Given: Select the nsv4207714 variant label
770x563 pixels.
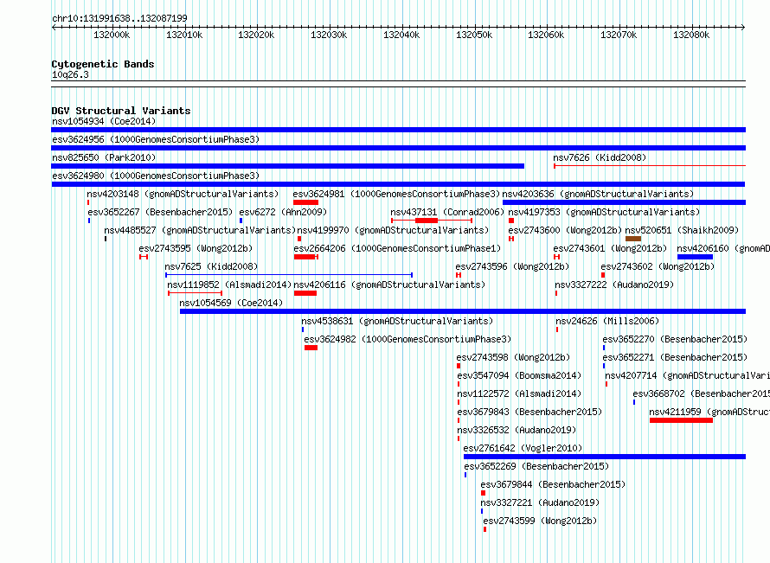Looking at the screenshot, I should point(687,375).
